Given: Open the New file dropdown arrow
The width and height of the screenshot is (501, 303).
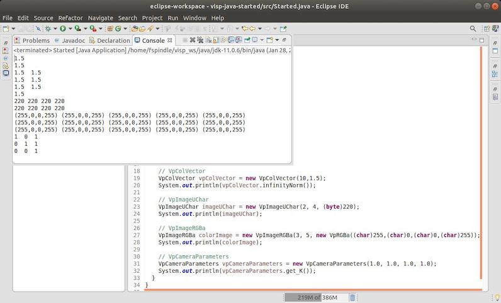Looking at the screenshot, I should (x=13, y=28).
